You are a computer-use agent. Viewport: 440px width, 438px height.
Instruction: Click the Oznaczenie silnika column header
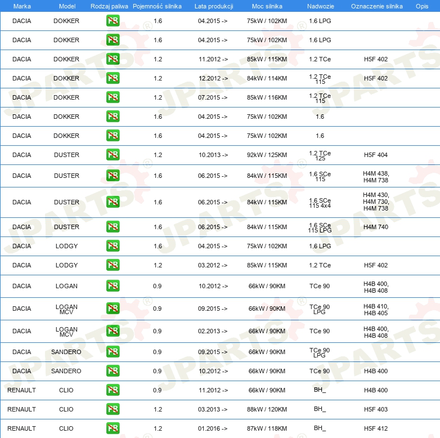(x=376, y=6)
